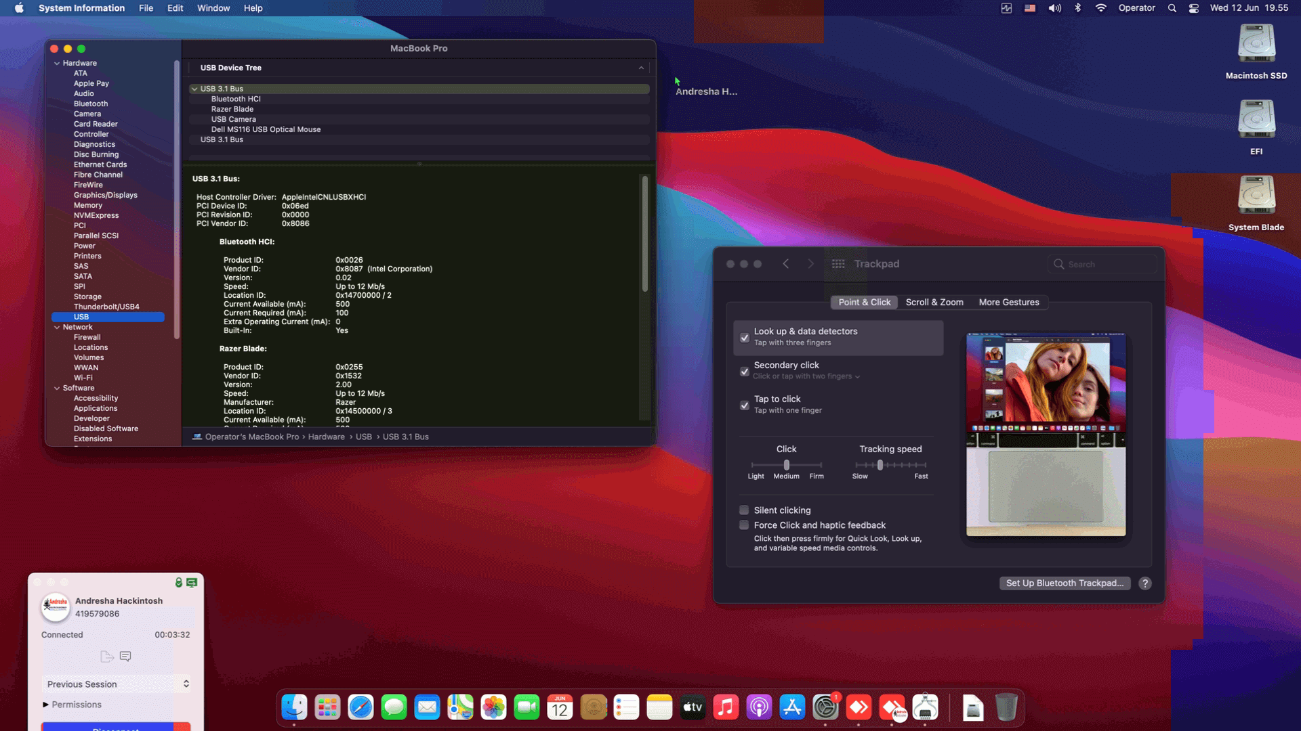The width and height of the screenshot is (1301, 731).
Task: Open Spotlight search in menu bar
Action: (1172, 8)
